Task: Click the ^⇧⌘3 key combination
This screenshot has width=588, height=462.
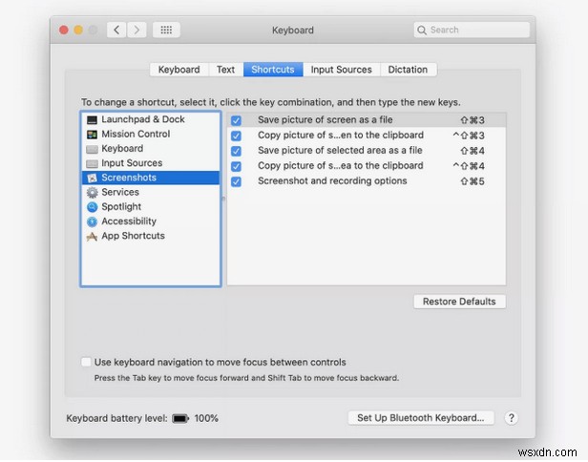Action: pyautogui.click(x=469, y=136)
